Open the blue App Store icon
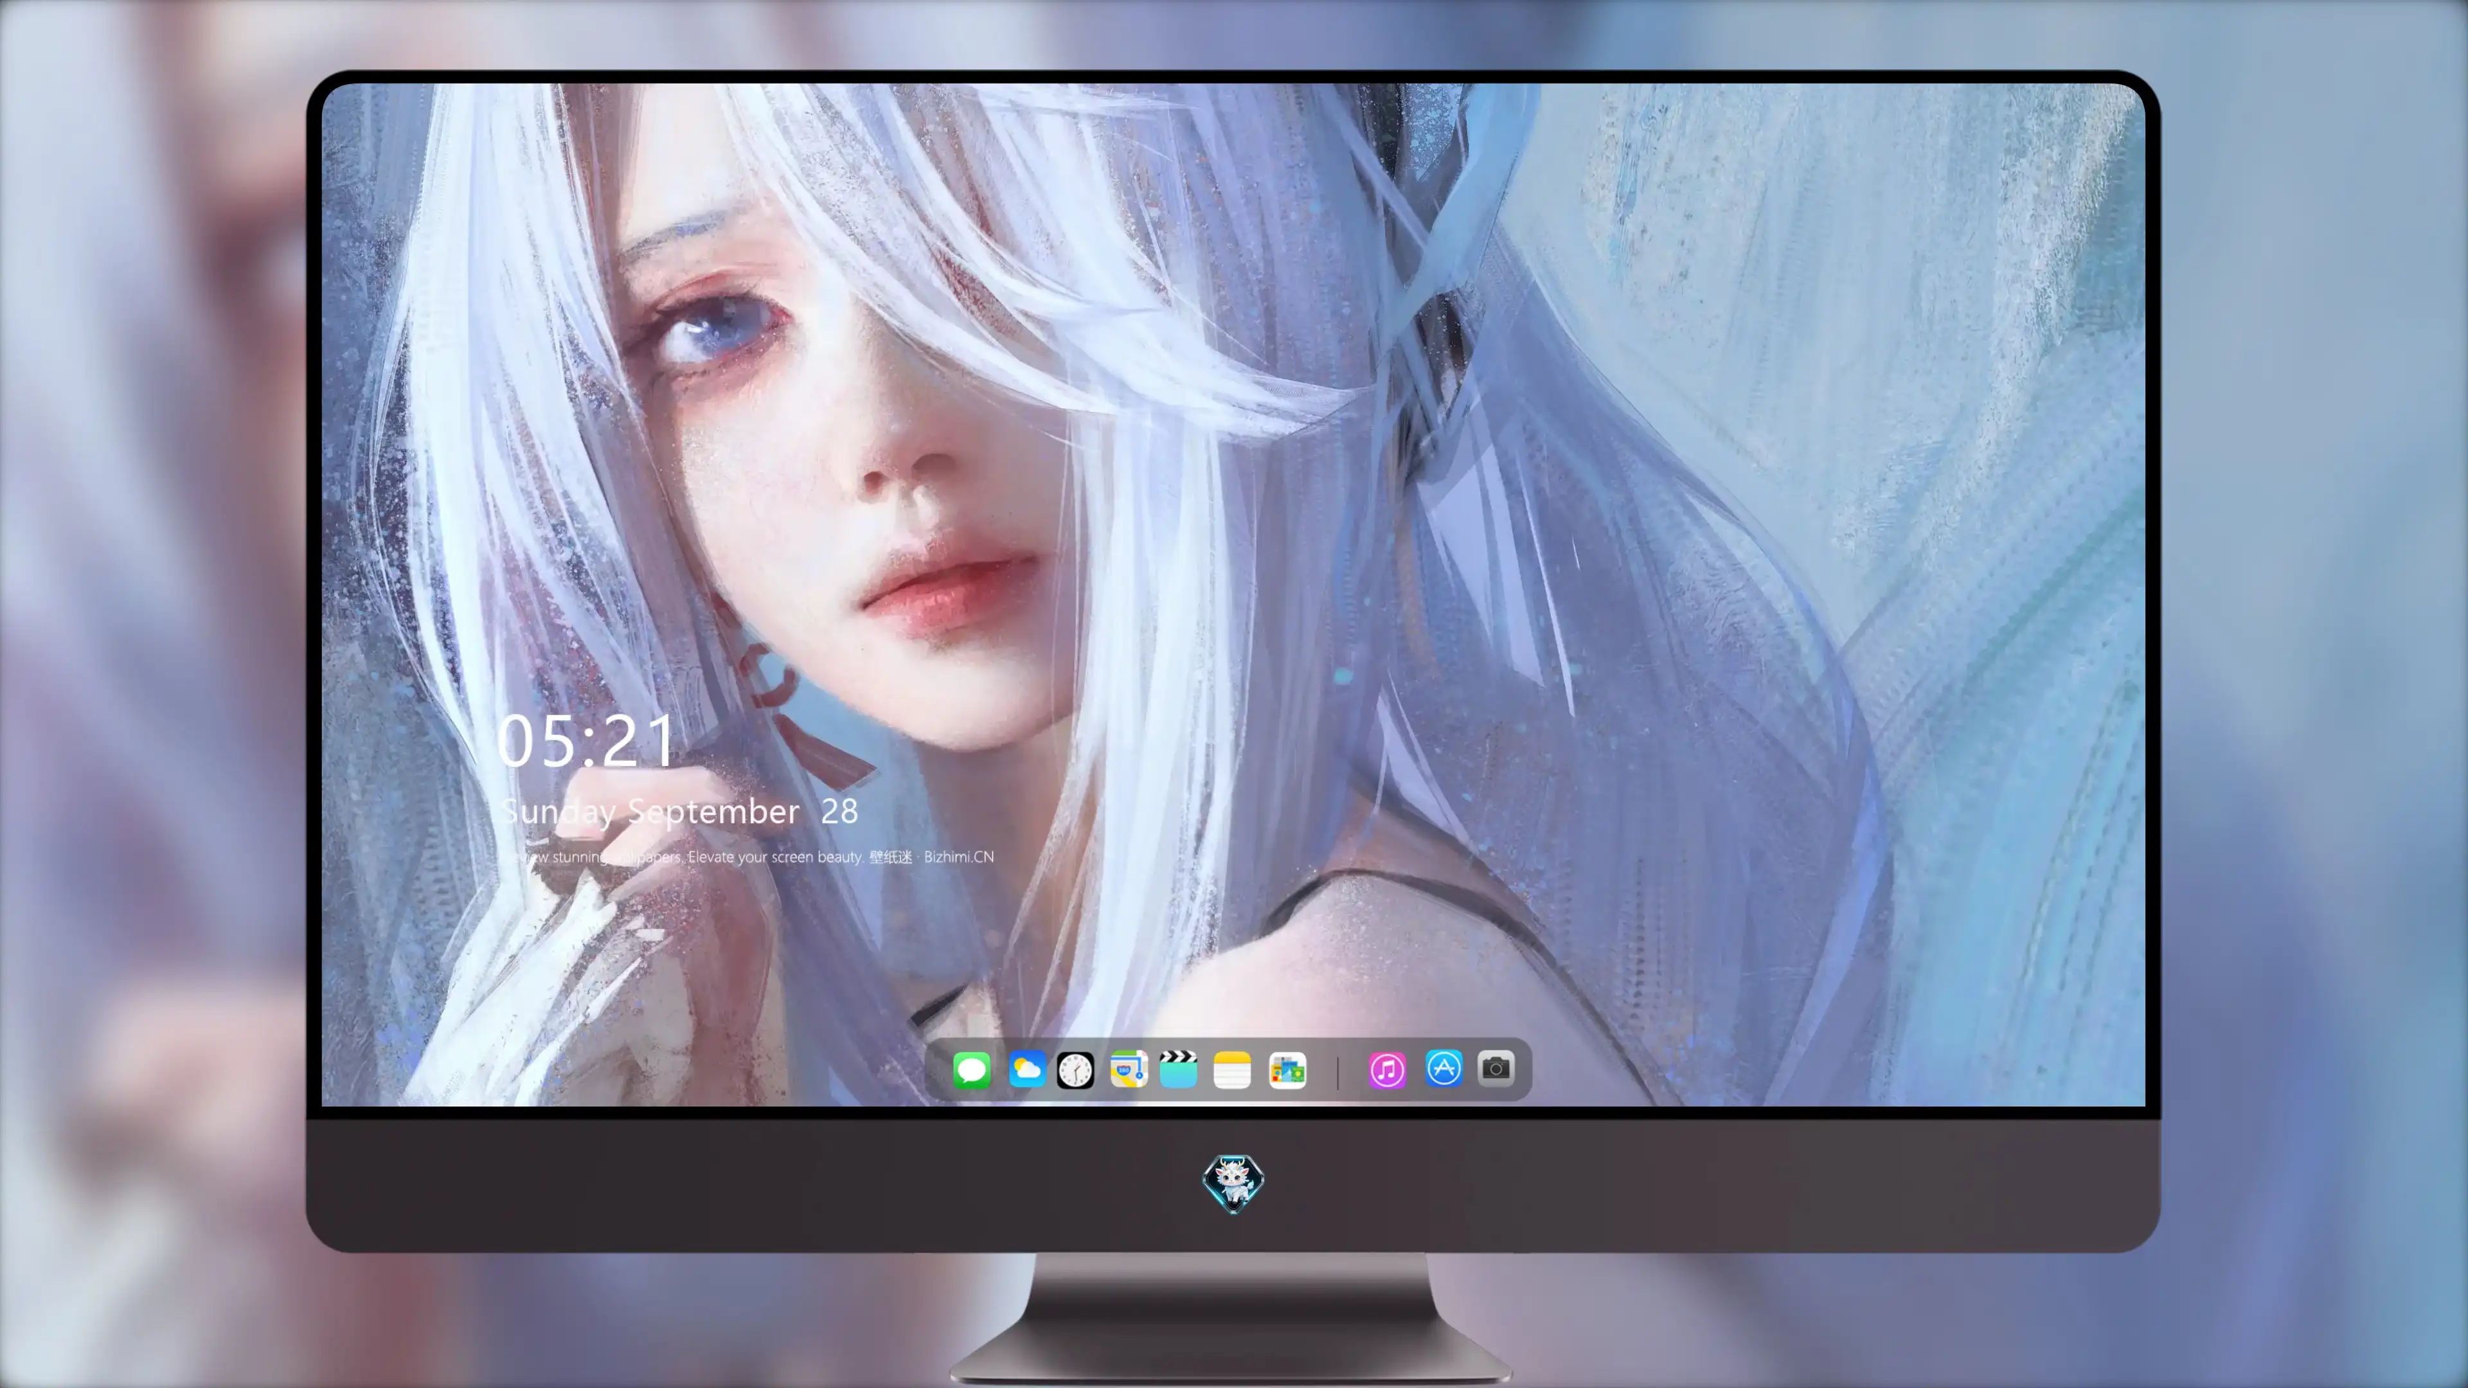The width and height of the screenshot is (2468, 1388). [x=1444, y=1068]
